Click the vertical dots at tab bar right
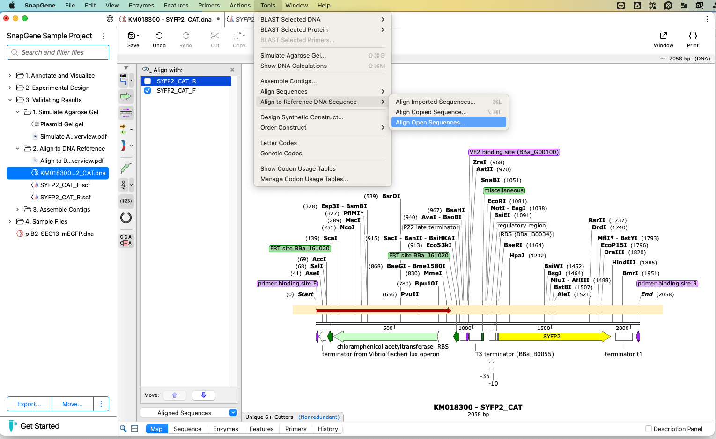 pyautogui.click(x=707, y=19)
